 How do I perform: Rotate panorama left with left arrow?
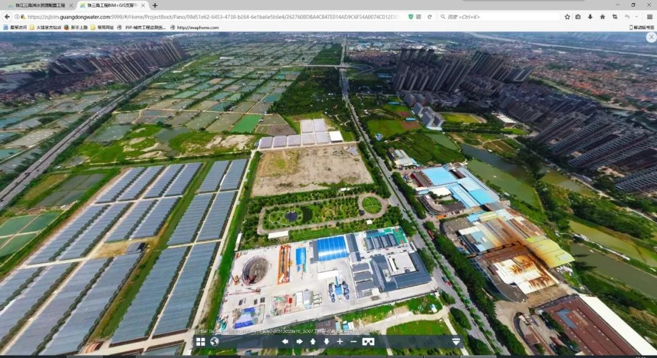tap(285, 342)
